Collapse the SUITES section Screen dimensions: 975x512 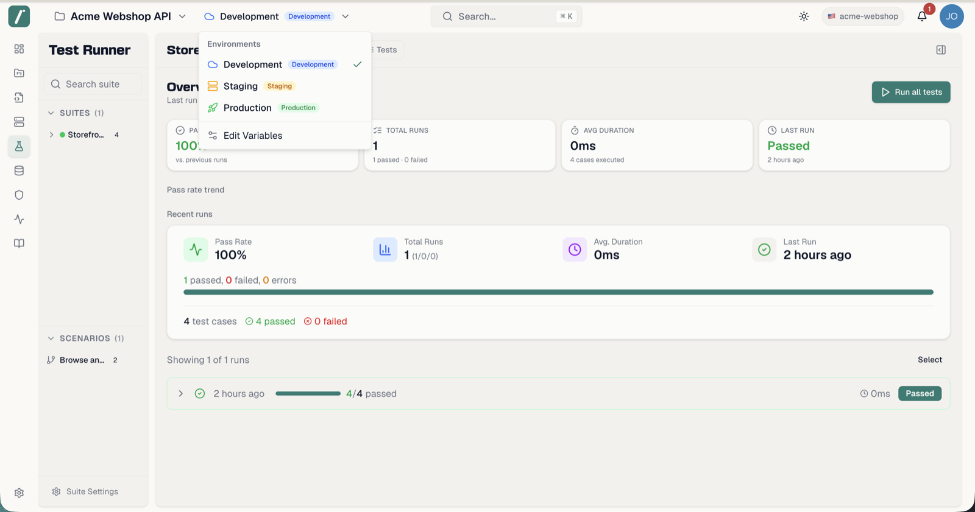pos(51,113)
